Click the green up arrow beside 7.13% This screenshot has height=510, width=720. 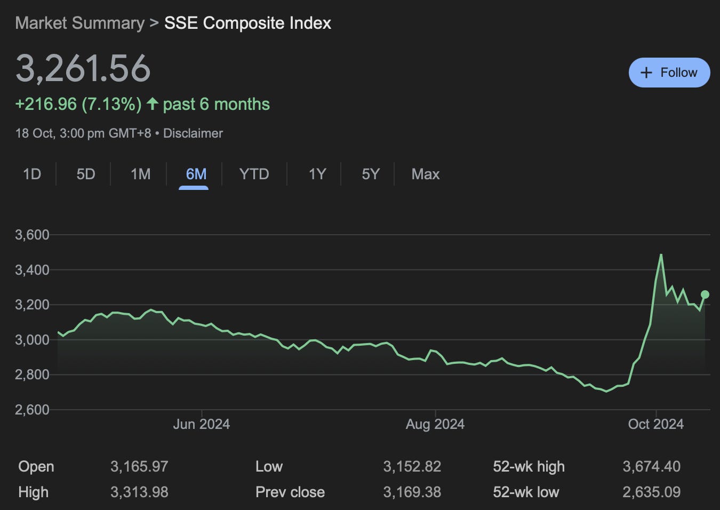coord(153,103)
